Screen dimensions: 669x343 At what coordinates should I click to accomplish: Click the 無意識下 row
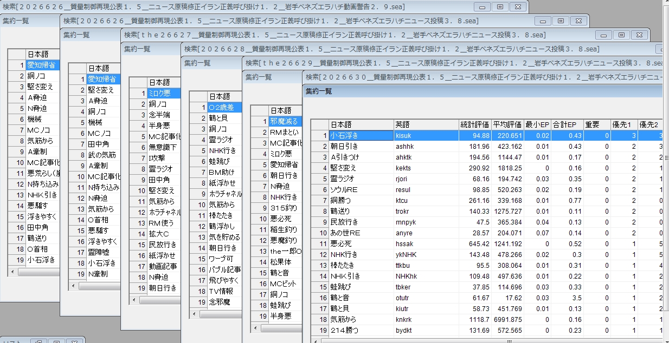click(164, 147)
